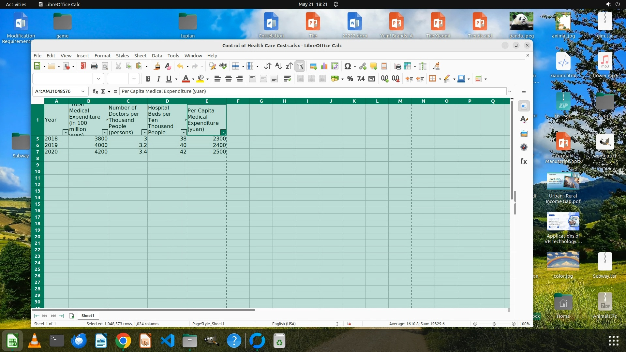The width and height of the screenshot is (626, 352).
Task: Click the Insert Chart icon
Action: click(324, 66)
